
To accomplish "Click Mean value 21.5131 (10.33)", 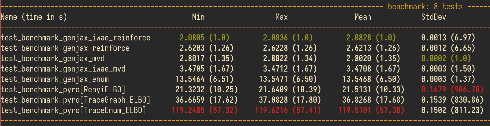I will click(373, 90).
